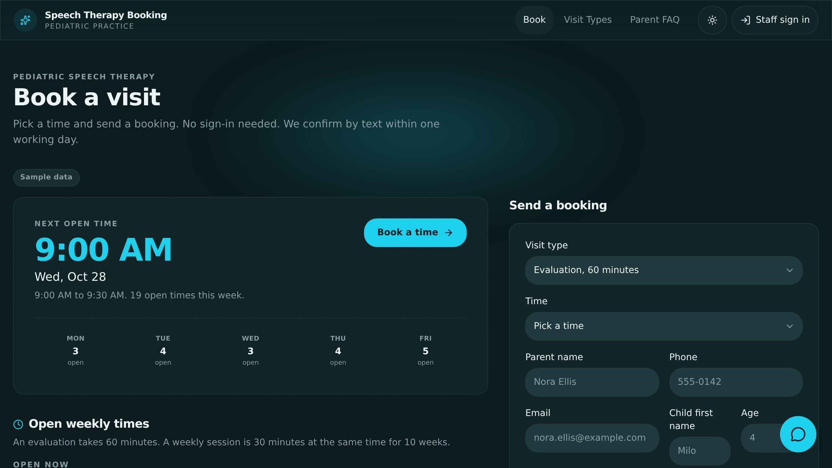Image resolution: width=832 pixels, height=468 pixels.
Task: Go to Visit Types page
Action: point(588,20)
